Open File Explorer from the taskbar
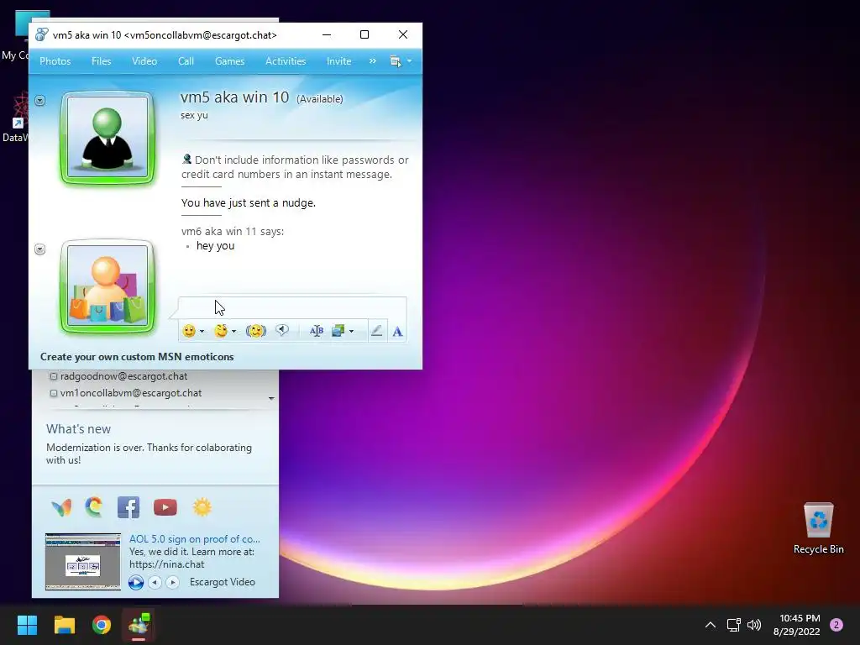This screenshot has height=645, width=860. [x=64, y=625]
